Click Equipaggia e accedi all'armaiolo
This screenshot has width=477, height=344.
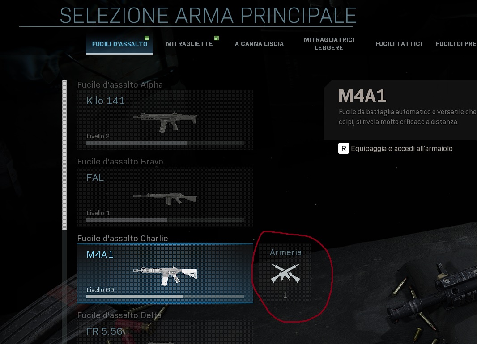pyautogui.click(x=401, y=148)
